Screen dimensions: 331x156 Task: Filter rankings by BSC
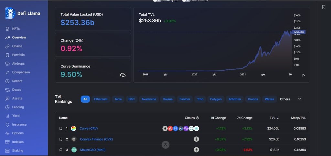(x=132, y=99)
